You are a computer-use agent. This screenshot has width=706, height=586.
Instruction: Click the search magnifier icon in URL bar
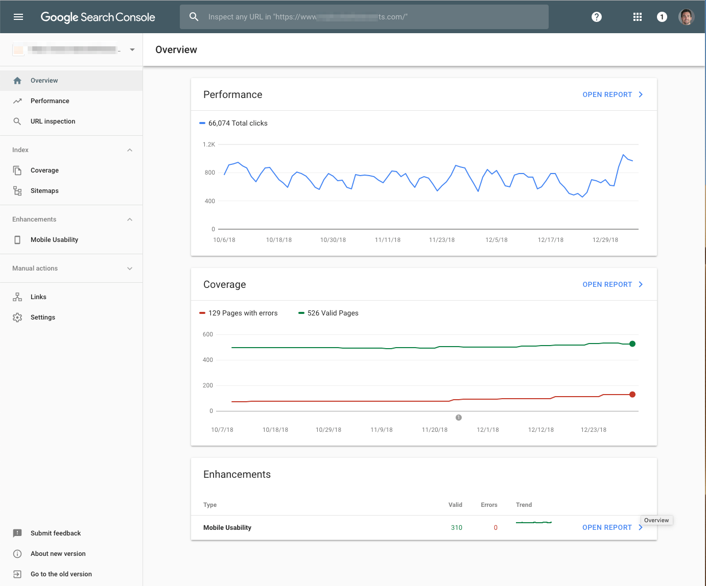tap(194, 17)
